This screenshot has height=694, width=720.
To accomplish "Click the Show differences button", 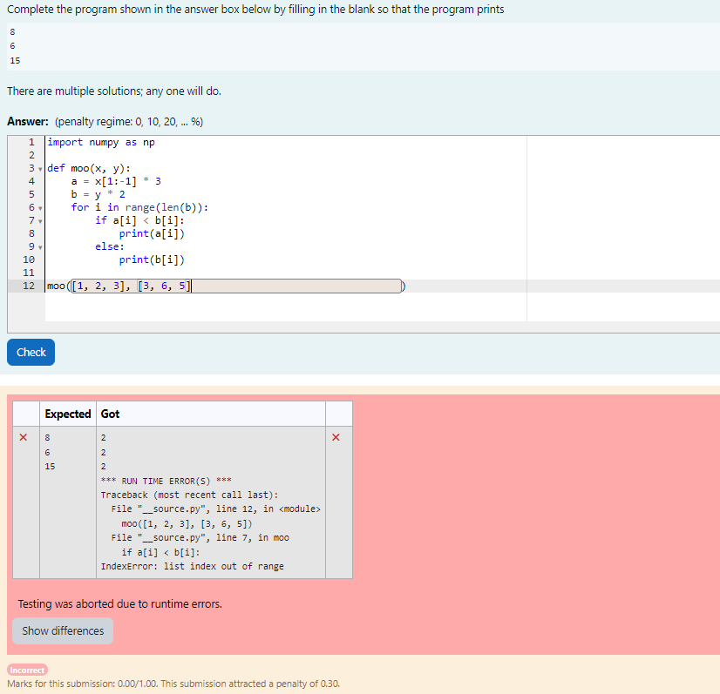I will click(x=62, y=630).
